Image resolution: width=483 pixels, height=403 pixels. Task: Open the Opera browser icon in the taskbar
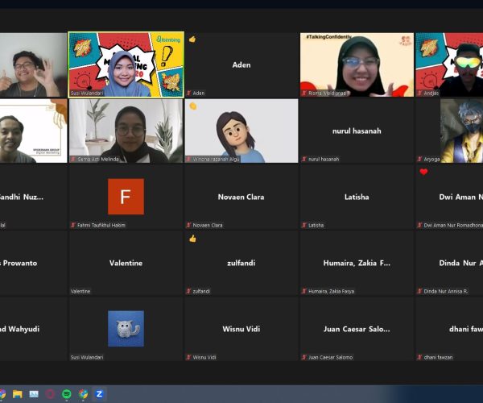[50, 394]
